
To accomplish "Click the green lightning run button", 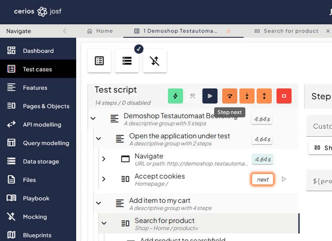I will click(x=175, y=96).
